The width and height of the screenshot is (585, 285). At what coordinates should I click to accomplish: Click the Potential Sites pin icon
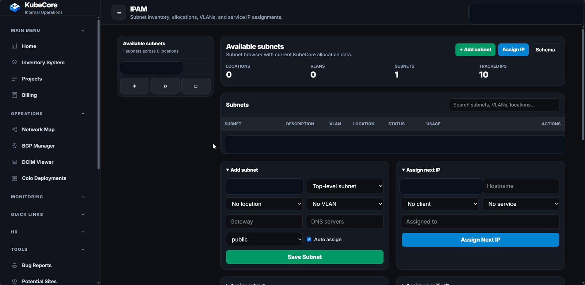(x=15, y=281)
